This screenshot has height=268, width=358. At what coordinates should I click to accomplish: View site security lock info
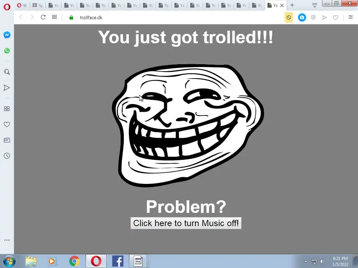click(x=71, y=17)
